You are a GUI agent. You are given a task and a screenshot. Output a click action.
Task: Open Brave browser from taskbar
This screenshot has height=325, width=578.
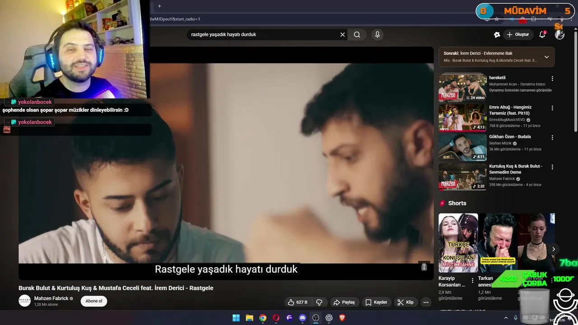point(342,318)
